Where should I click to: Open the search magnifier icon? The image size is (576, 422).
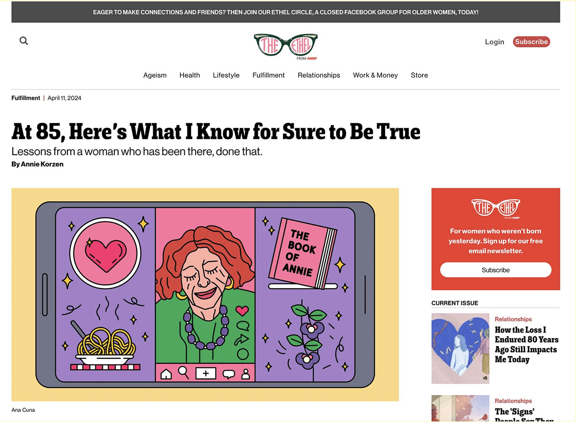[24, 41]
